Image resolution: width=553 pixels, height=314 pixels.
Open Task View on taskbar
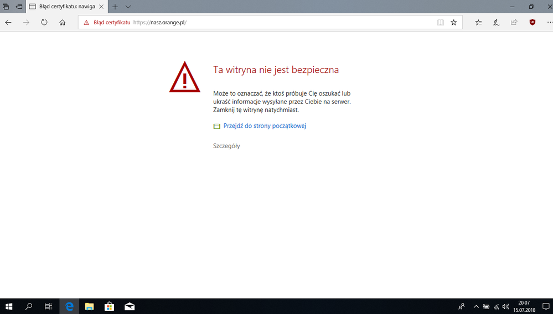[x=48, y=306]
